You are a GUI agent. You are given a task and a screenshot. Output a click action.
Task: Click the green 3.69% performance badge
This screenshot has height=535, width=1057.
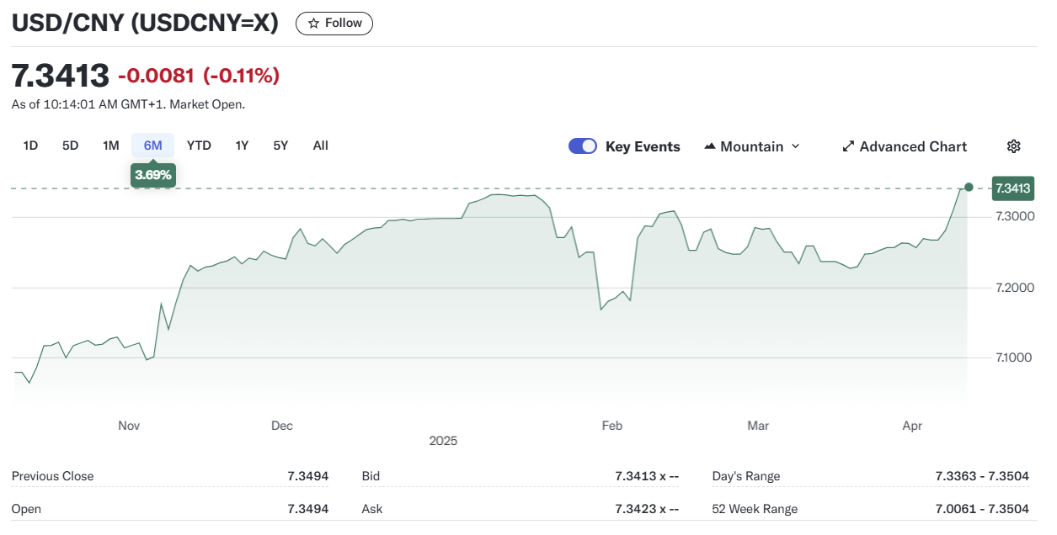point(153,175)
